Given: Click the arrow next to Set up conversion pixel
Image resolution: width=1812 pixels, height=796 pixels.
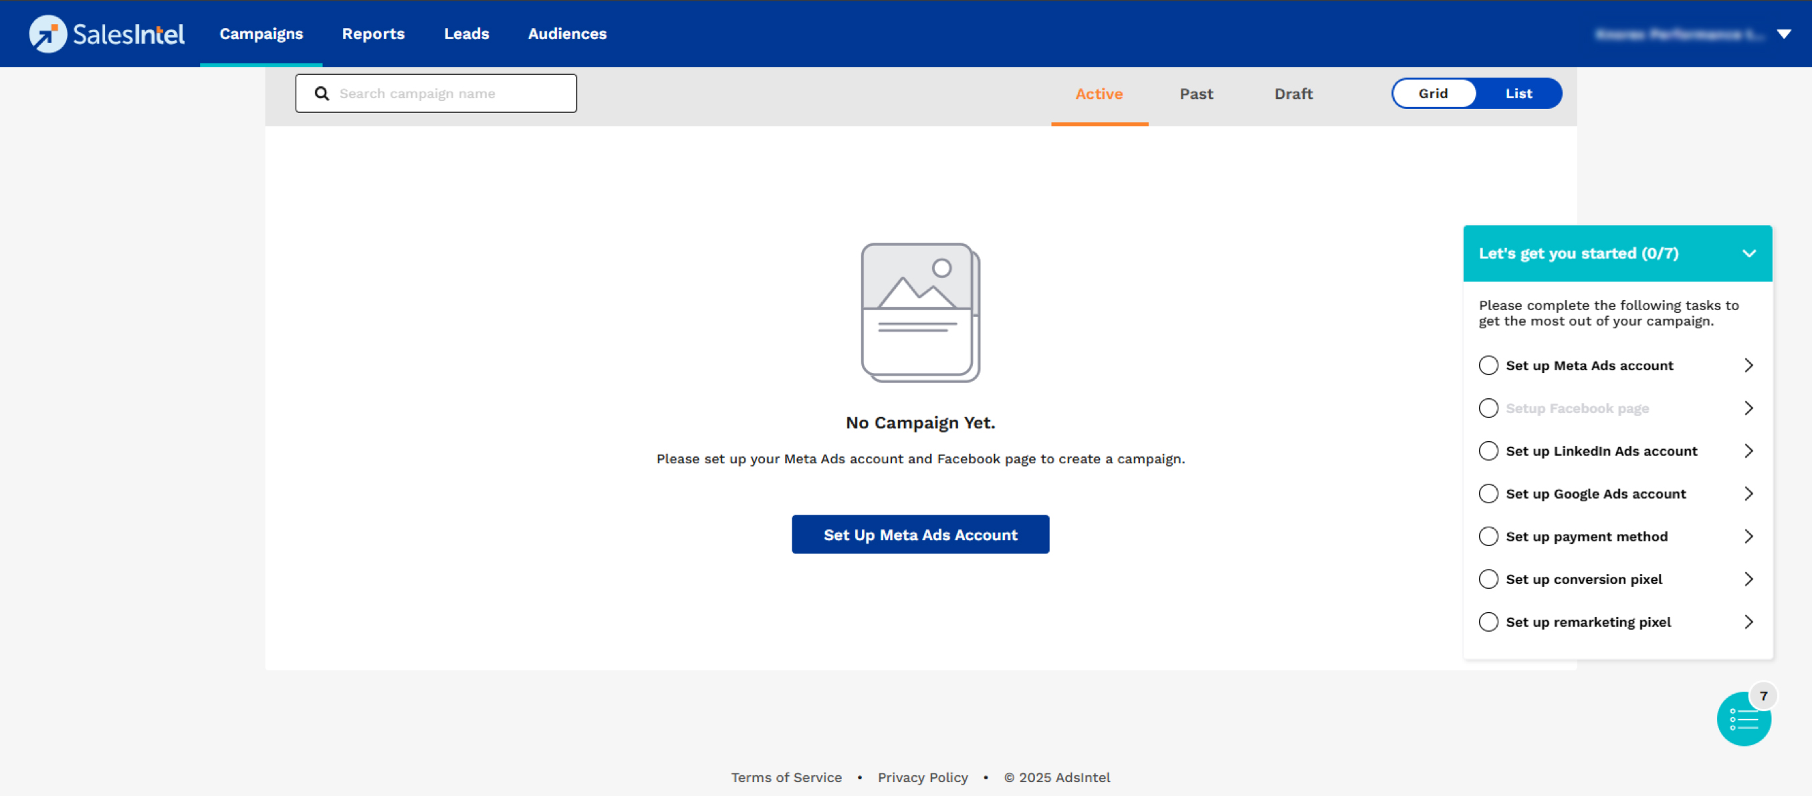Looking at the screenshot, I should tap(1748, 579).
